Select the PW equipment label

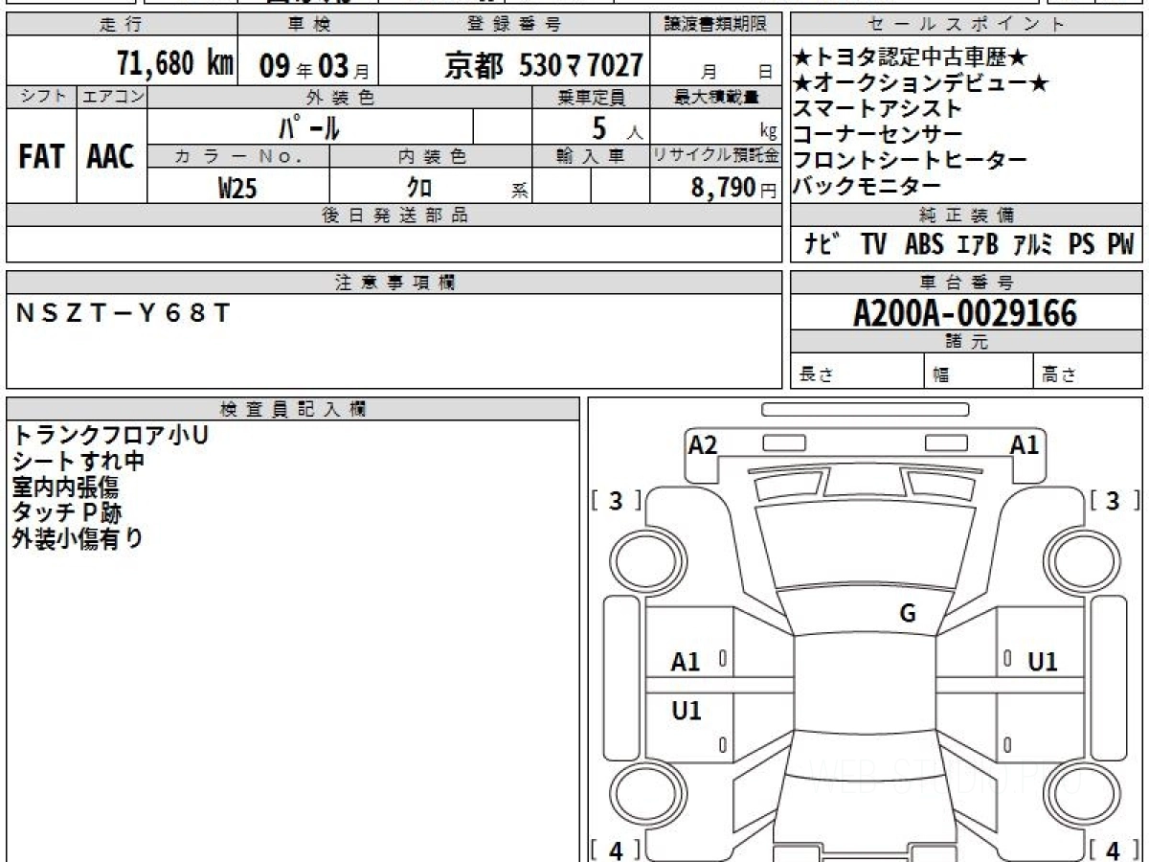[1119, 245]
